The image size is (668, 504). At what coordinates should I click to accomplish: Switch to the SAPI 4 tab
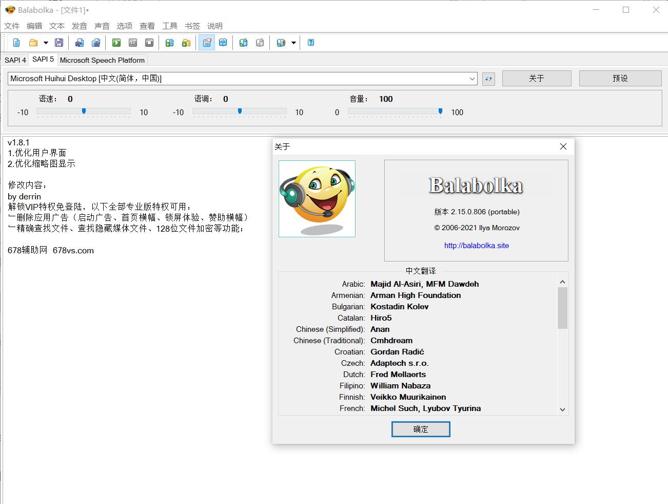tap(15, 60)
